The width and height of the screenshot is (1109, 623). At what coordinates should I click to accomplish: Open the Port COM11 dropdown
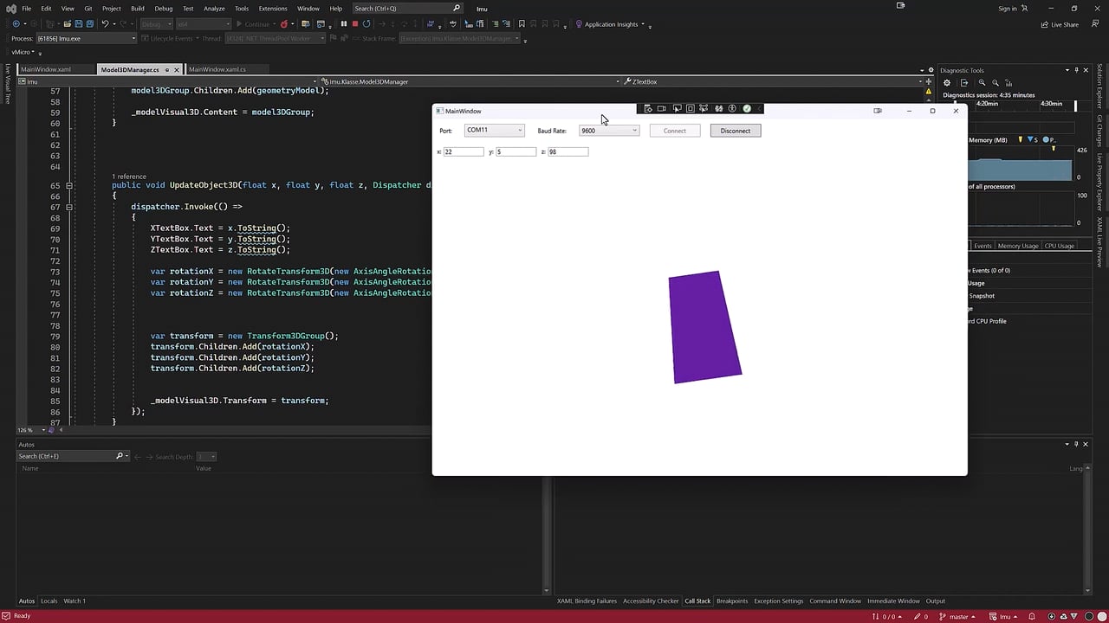494,131
